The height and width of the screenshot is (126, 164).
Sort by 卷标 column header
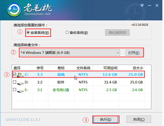(61, 68)
